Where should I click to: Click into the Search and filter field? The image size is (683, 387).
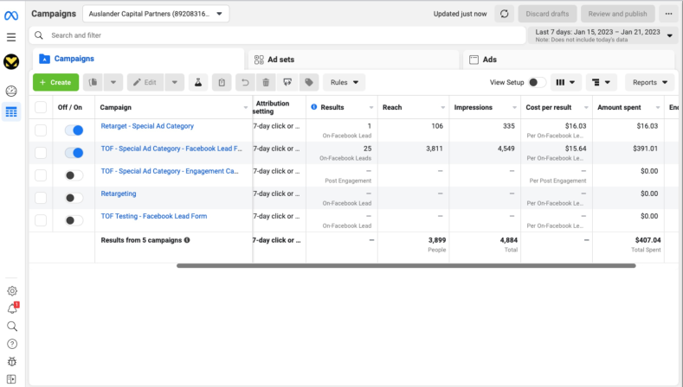(278, 35)
